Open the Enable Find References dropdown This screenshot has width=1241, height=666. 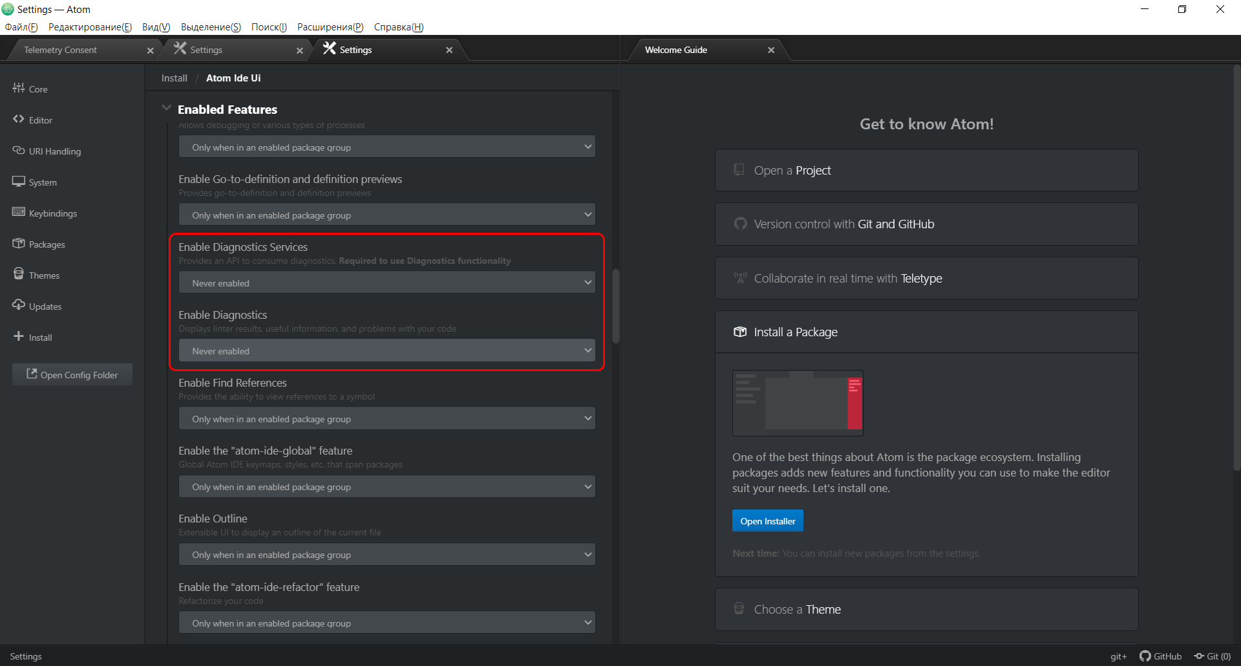387,419
